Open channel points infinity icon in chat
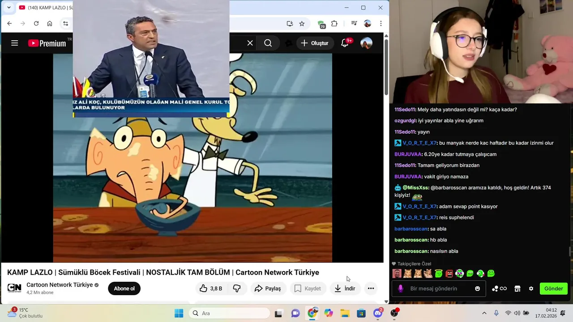 (x=499, y=288)
